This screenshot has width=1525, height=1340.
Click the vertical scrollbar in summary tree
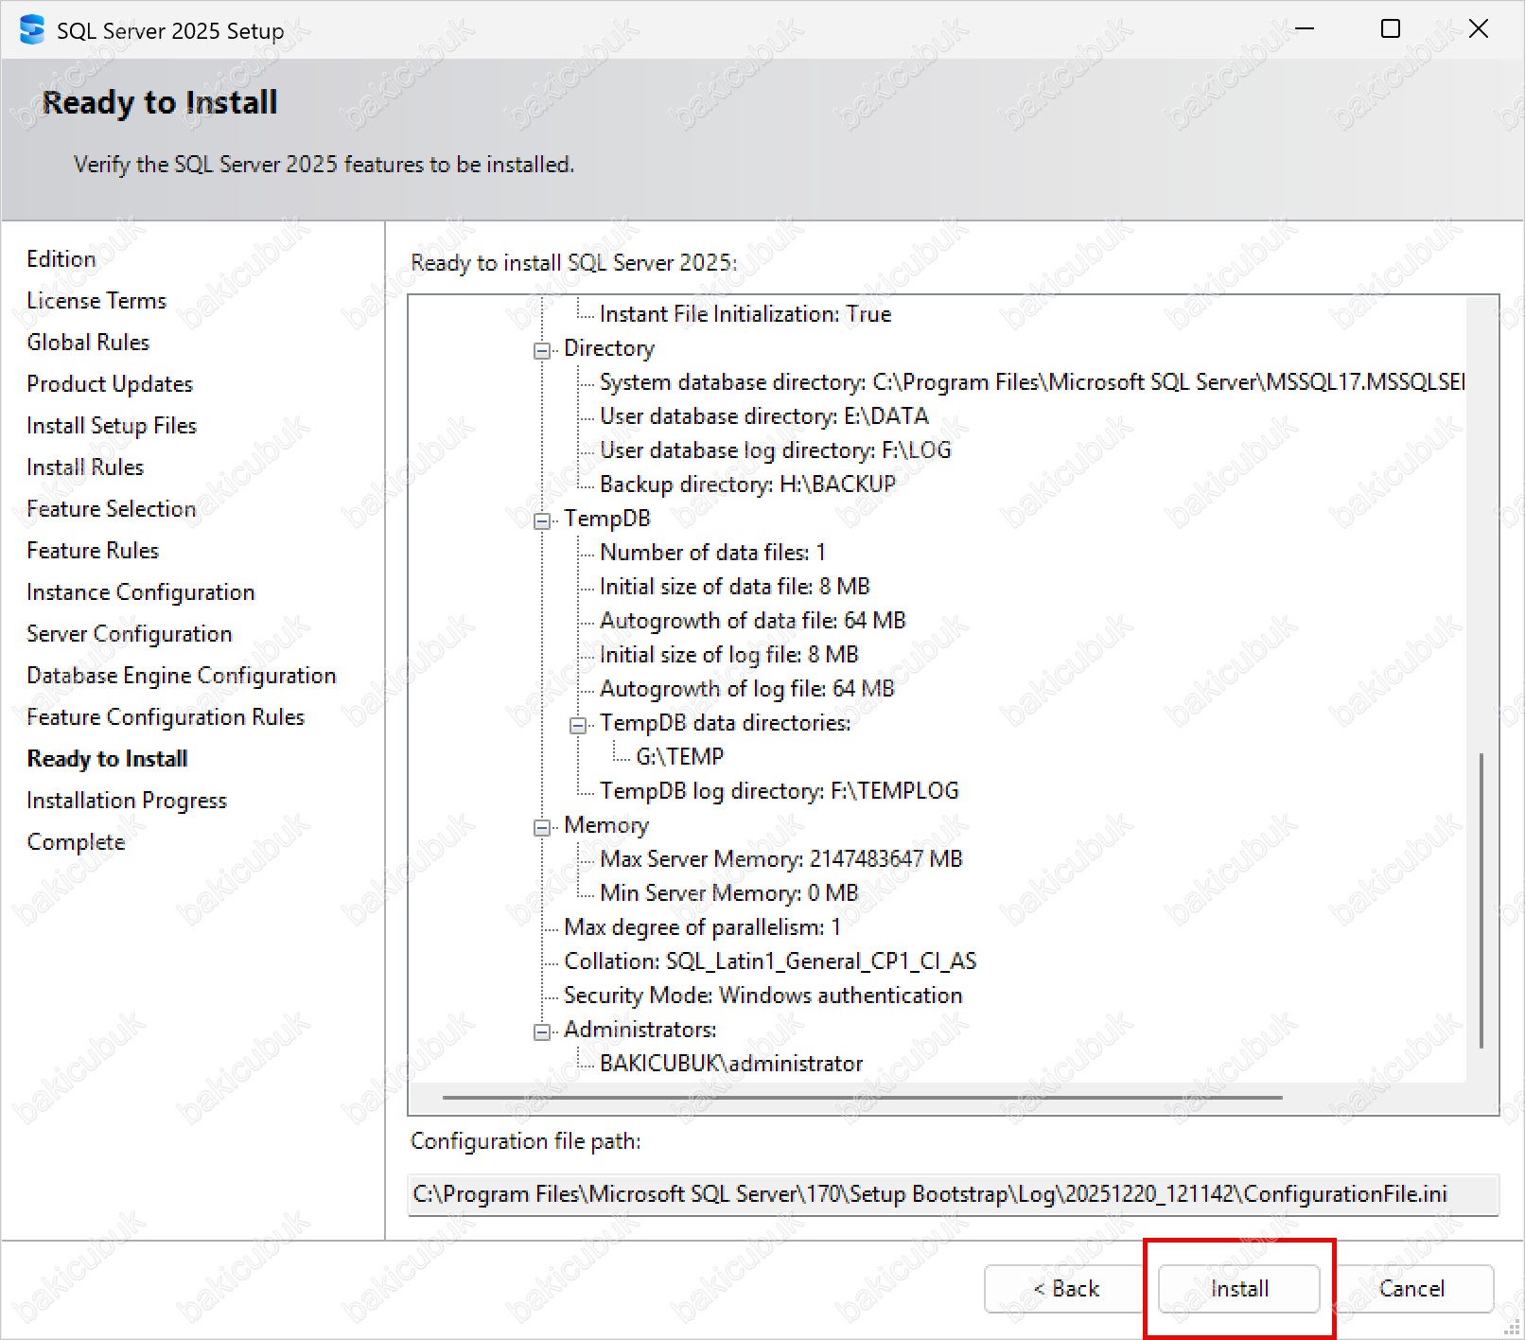[x=1481, y=899]
